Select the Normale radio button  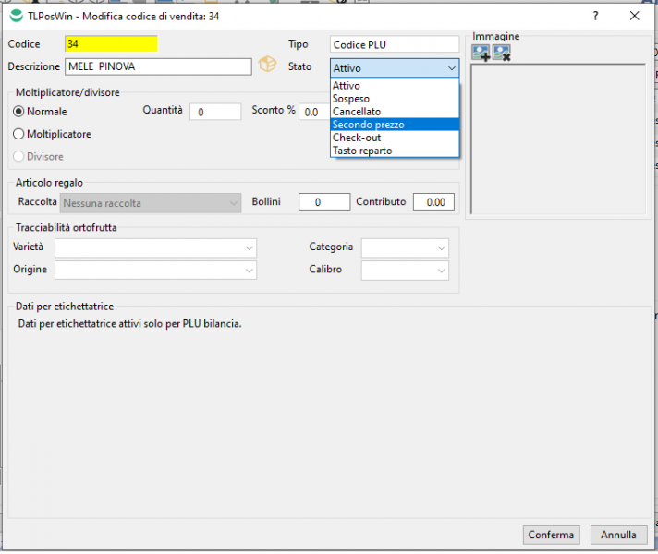point(19,111)
